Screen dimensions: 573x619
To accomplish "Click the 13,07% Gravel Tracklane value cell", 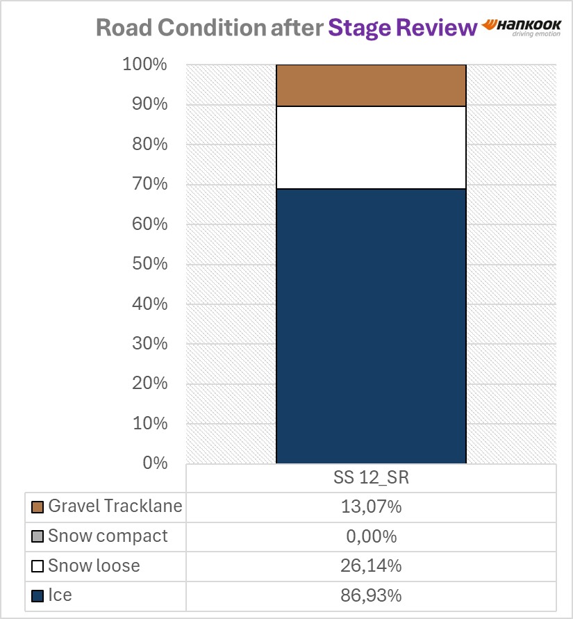I will click(371, 507).
